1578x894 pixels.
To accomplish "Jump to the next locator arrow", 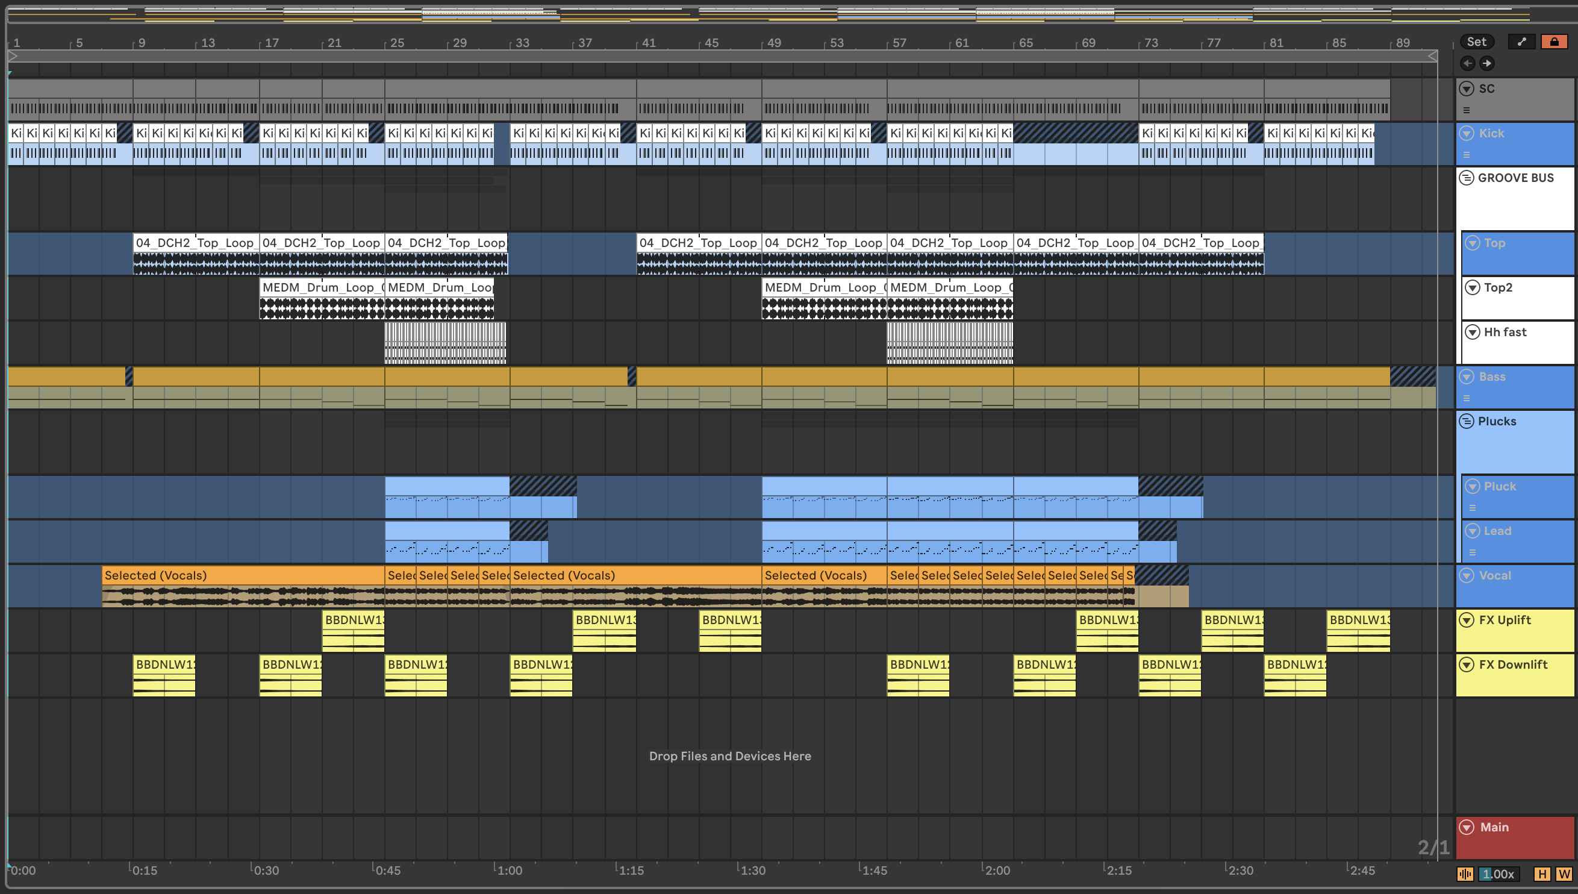I will coord(1486,63).
